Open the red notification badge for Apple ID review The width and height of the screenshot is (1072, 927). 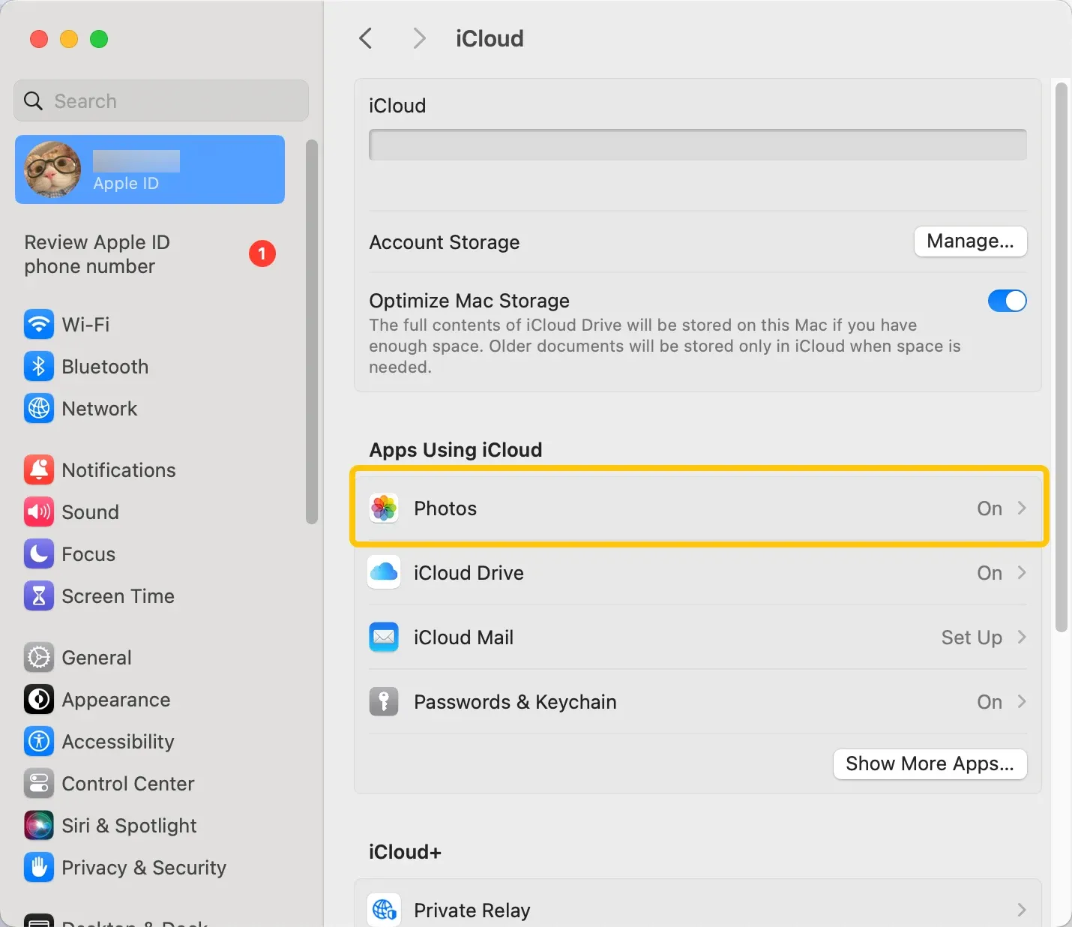[x=262, y=253]
